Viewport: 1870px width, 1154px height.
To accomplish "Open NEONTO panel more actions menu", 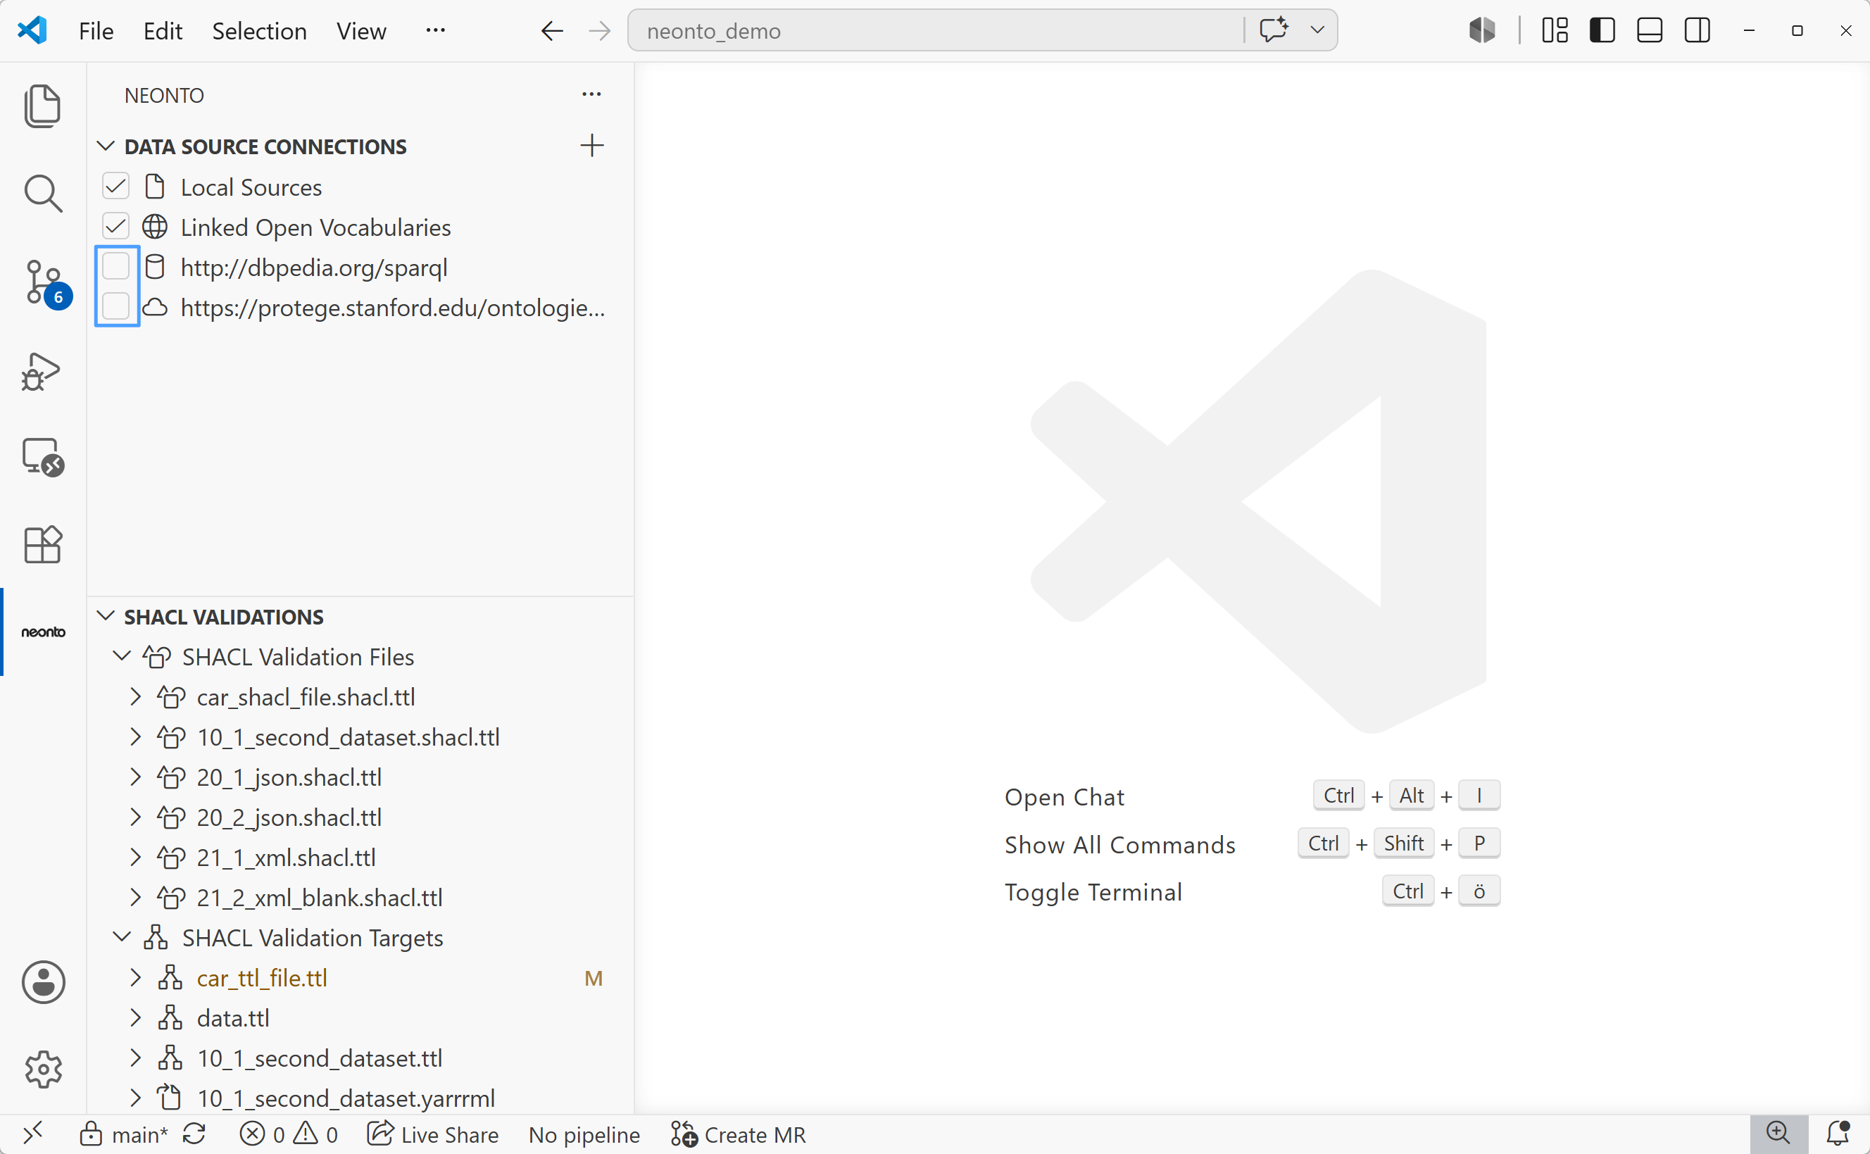I will (x=591, y=94).
